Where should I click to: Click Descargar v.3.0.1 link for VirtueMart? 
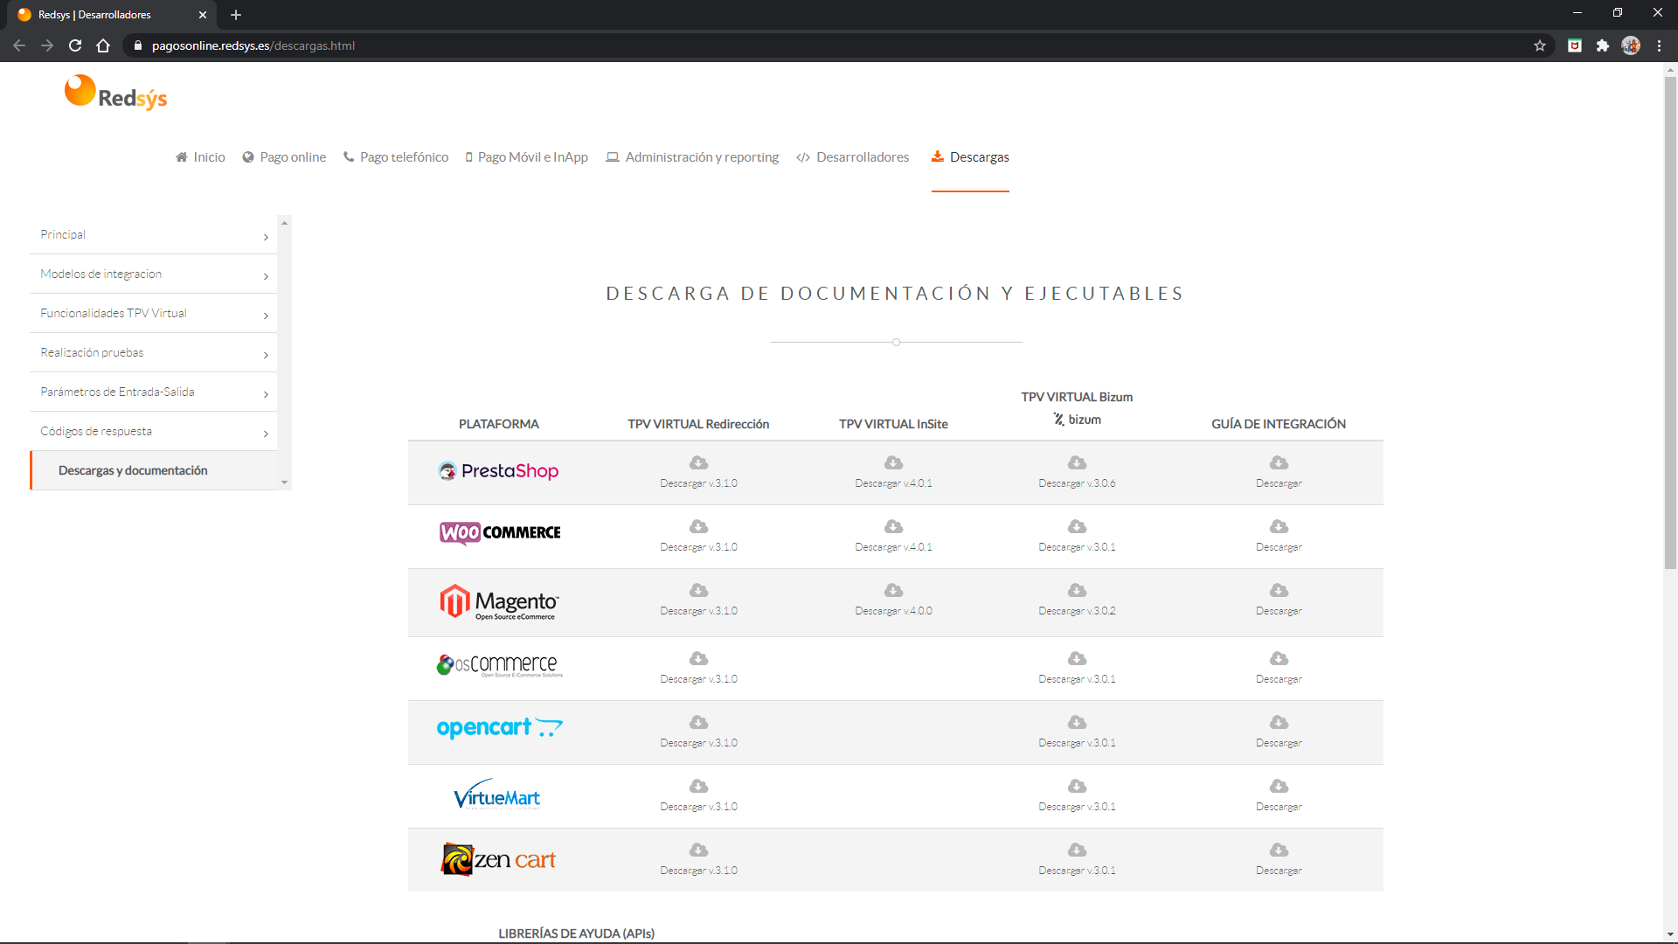coord(1077,807)
